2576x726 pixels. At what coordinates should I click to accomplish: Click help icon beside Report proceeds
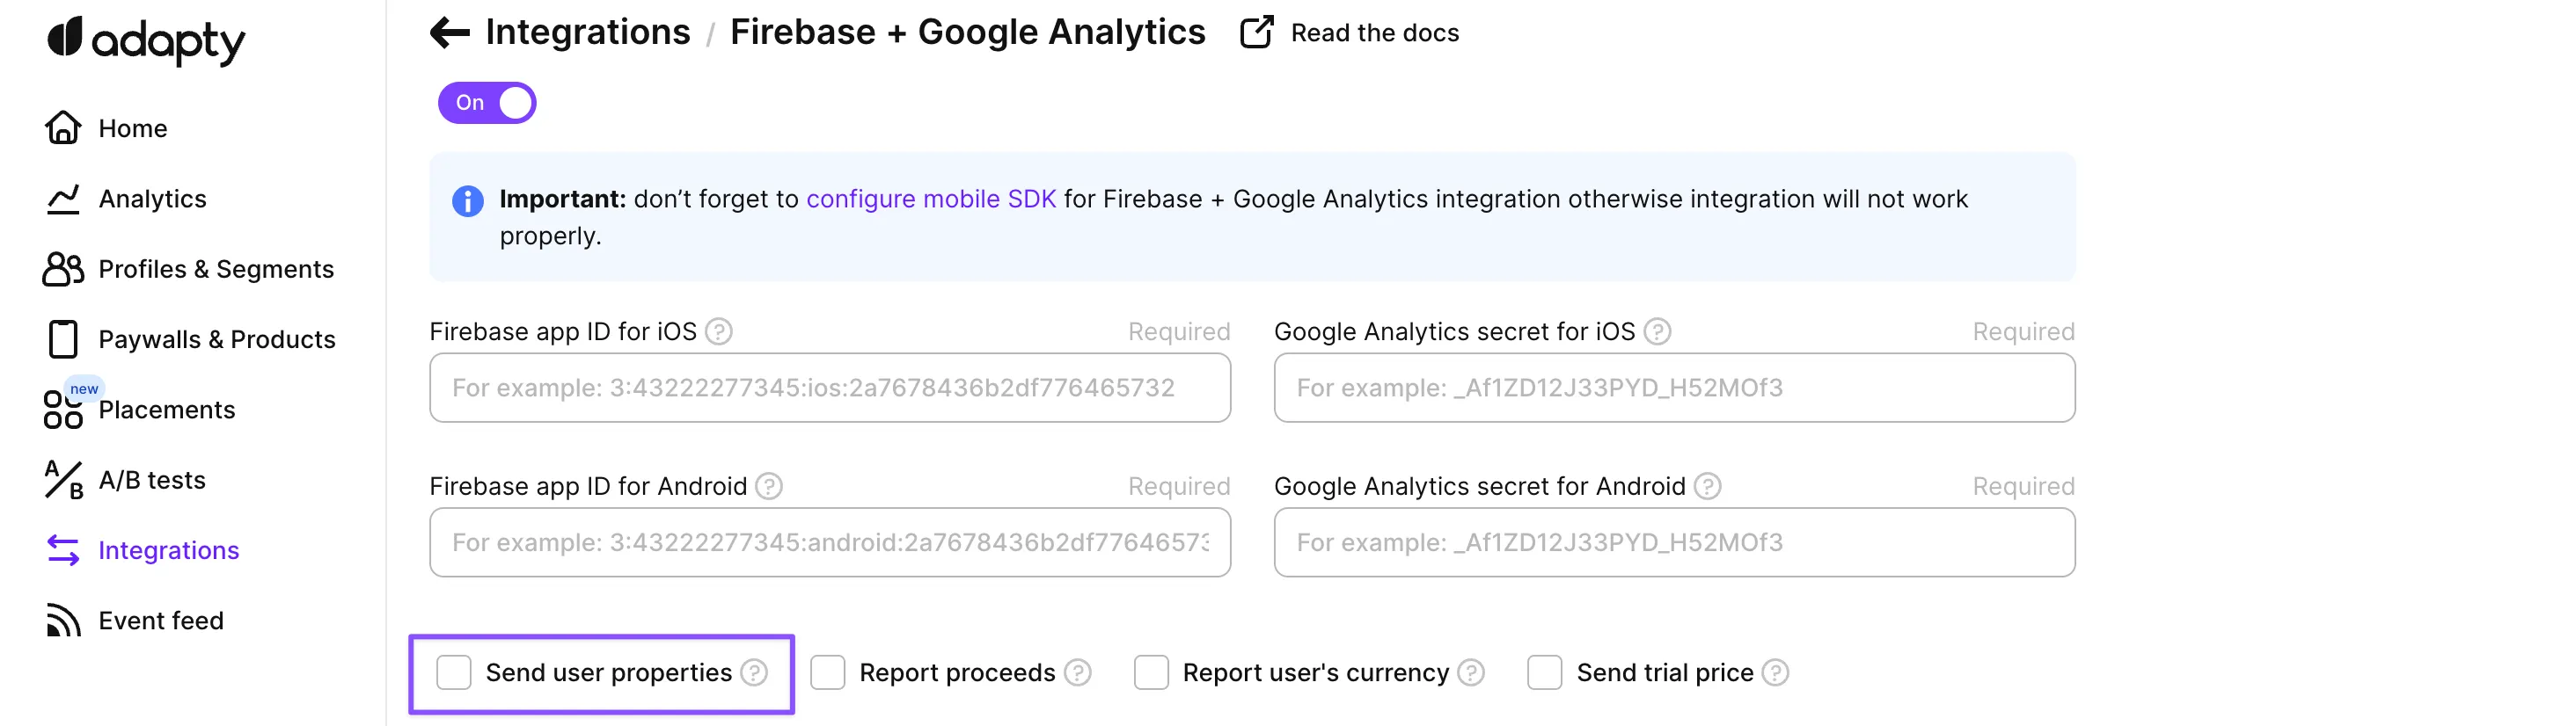1078,673
